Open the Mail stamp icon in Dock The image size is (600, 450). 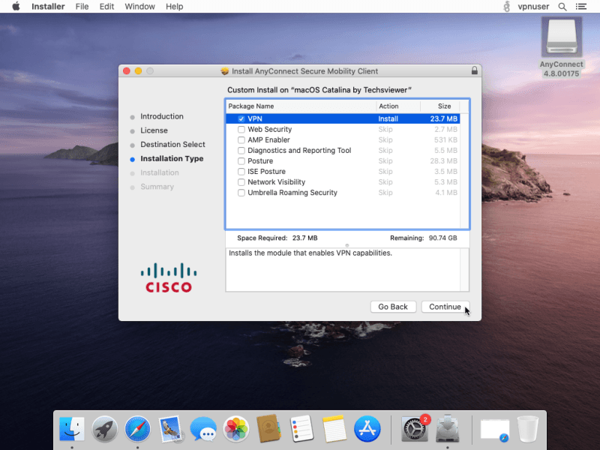point(170,428)
